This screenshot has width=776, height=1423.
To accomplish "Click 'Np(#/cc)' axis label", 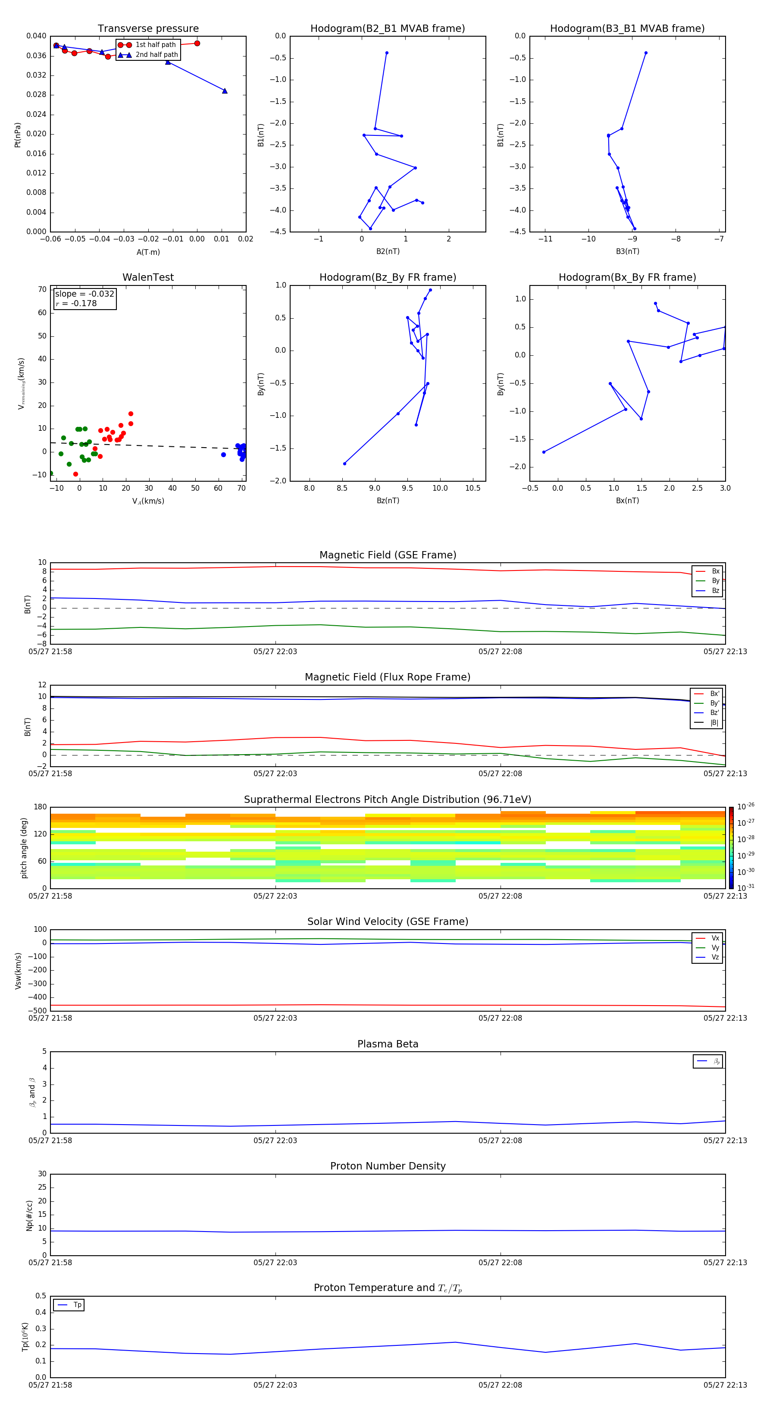I will [x=29, y=1215].
